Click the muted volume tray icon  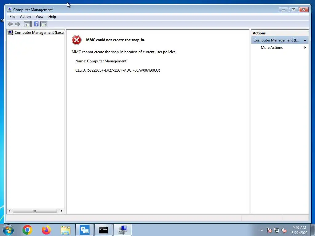pyautogui.click(x=284, y=230)
